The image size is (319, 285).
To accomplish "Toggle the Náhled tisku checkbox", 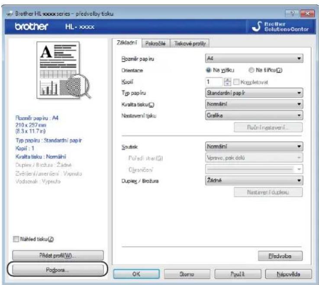I will pyautogui.click(x=16, y=239).
